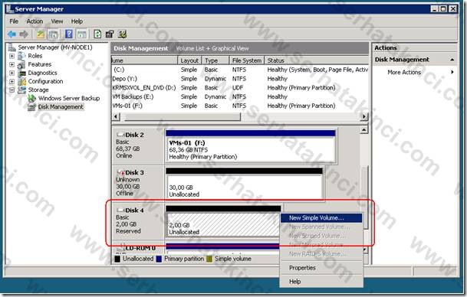Click the graphical view scroll up arrow
This screenshot has height=297, width=467.
(364, 130)
